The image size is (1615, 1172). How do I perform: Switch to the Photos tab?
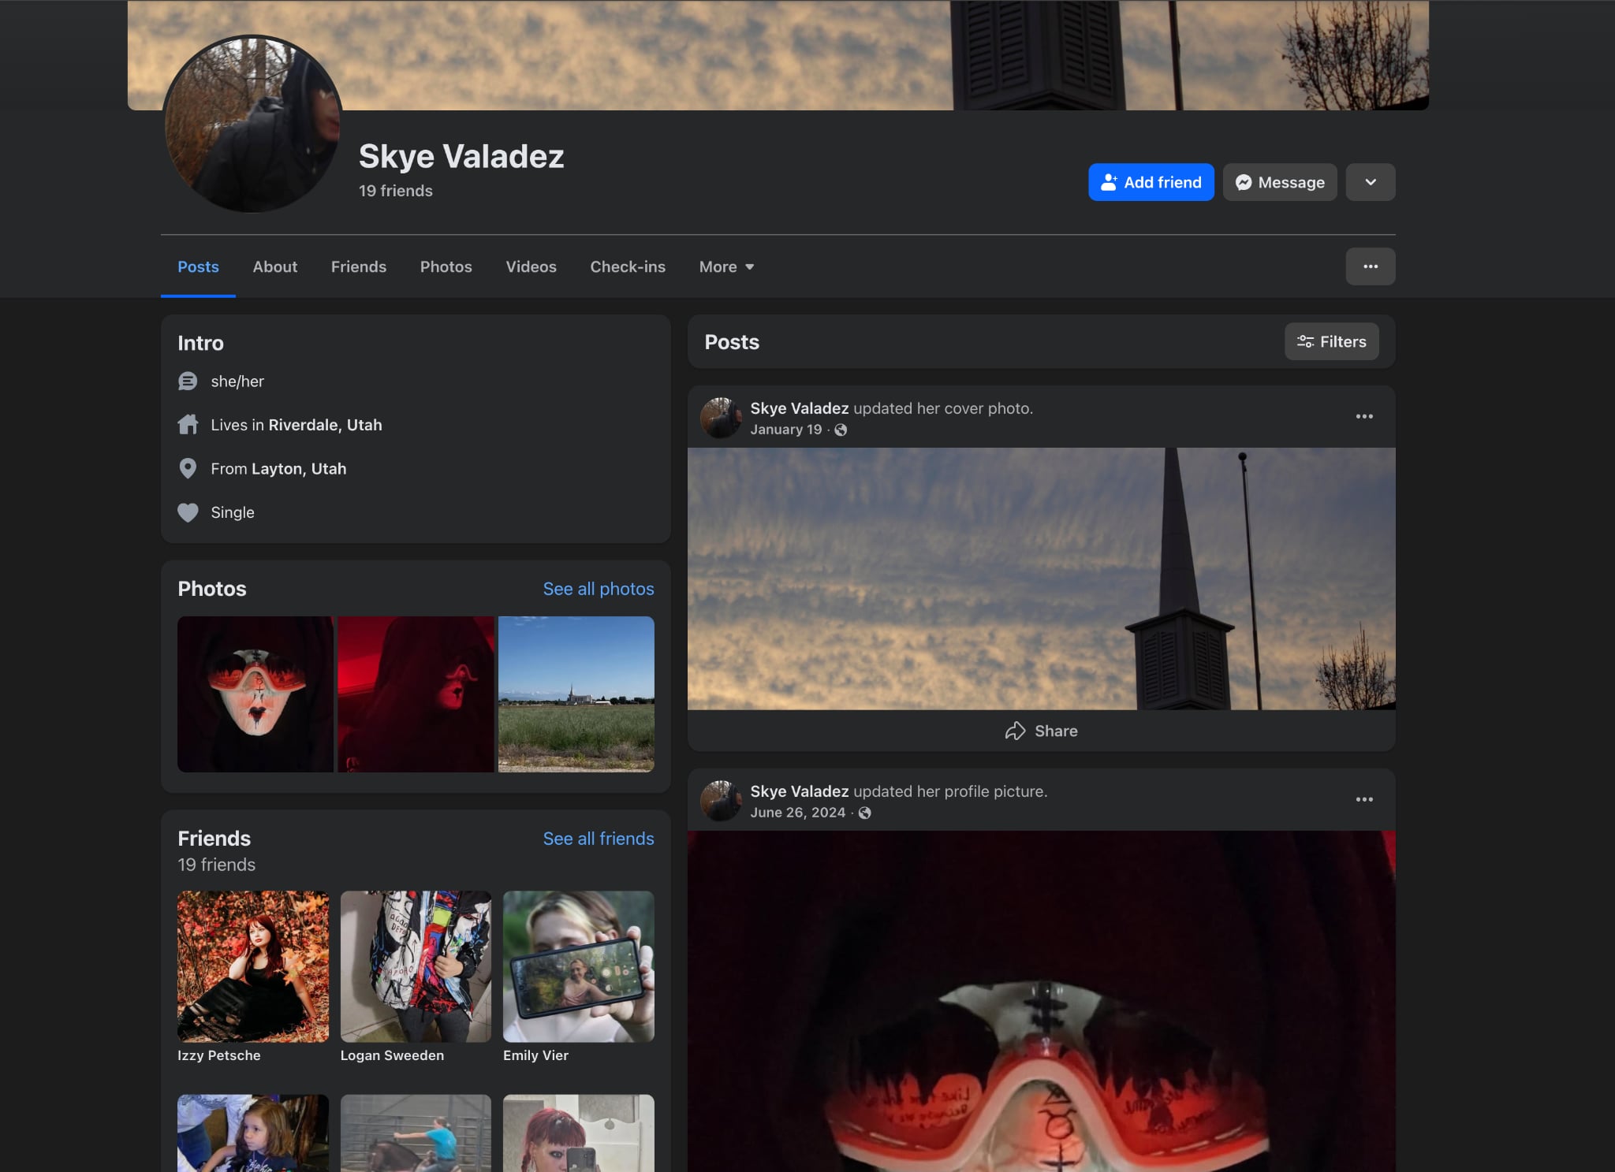pos(446,266)
